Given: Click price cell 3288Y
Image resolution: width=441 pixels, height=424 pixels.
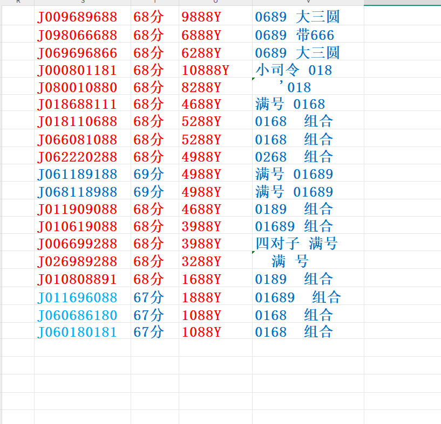Looking at the screenshot, I should (216, 260).
